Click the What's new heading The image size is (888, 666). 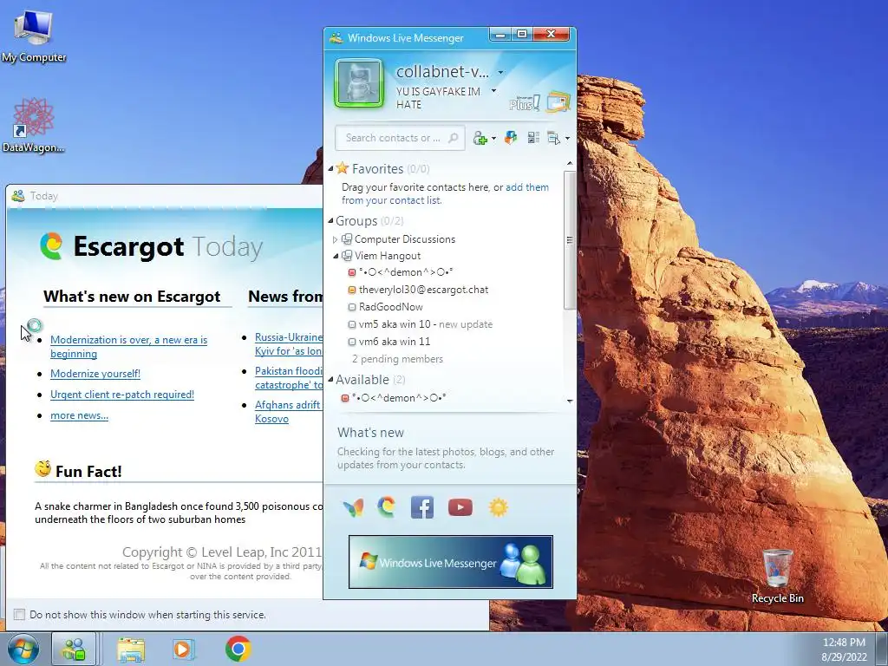(x=370, y=433)
